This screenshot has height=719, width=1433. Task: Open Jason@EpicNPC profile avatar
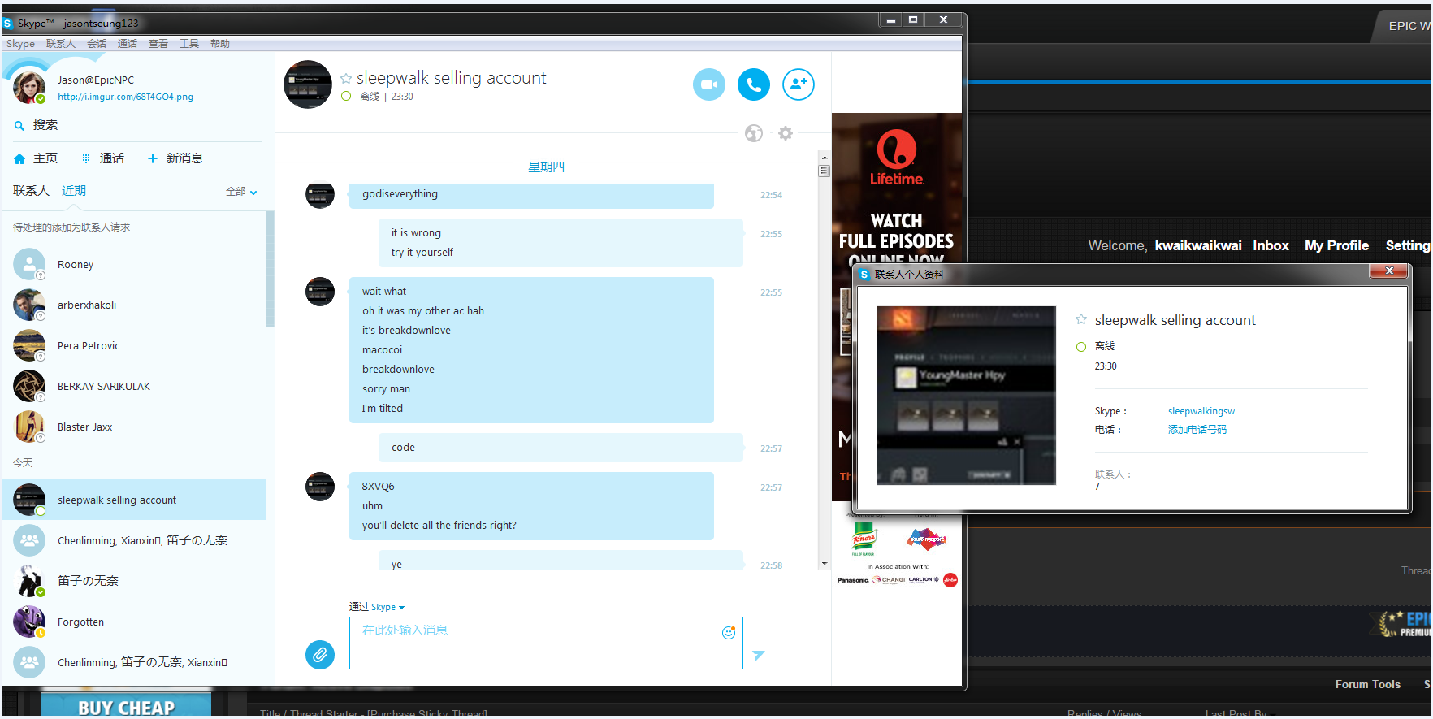29,87
